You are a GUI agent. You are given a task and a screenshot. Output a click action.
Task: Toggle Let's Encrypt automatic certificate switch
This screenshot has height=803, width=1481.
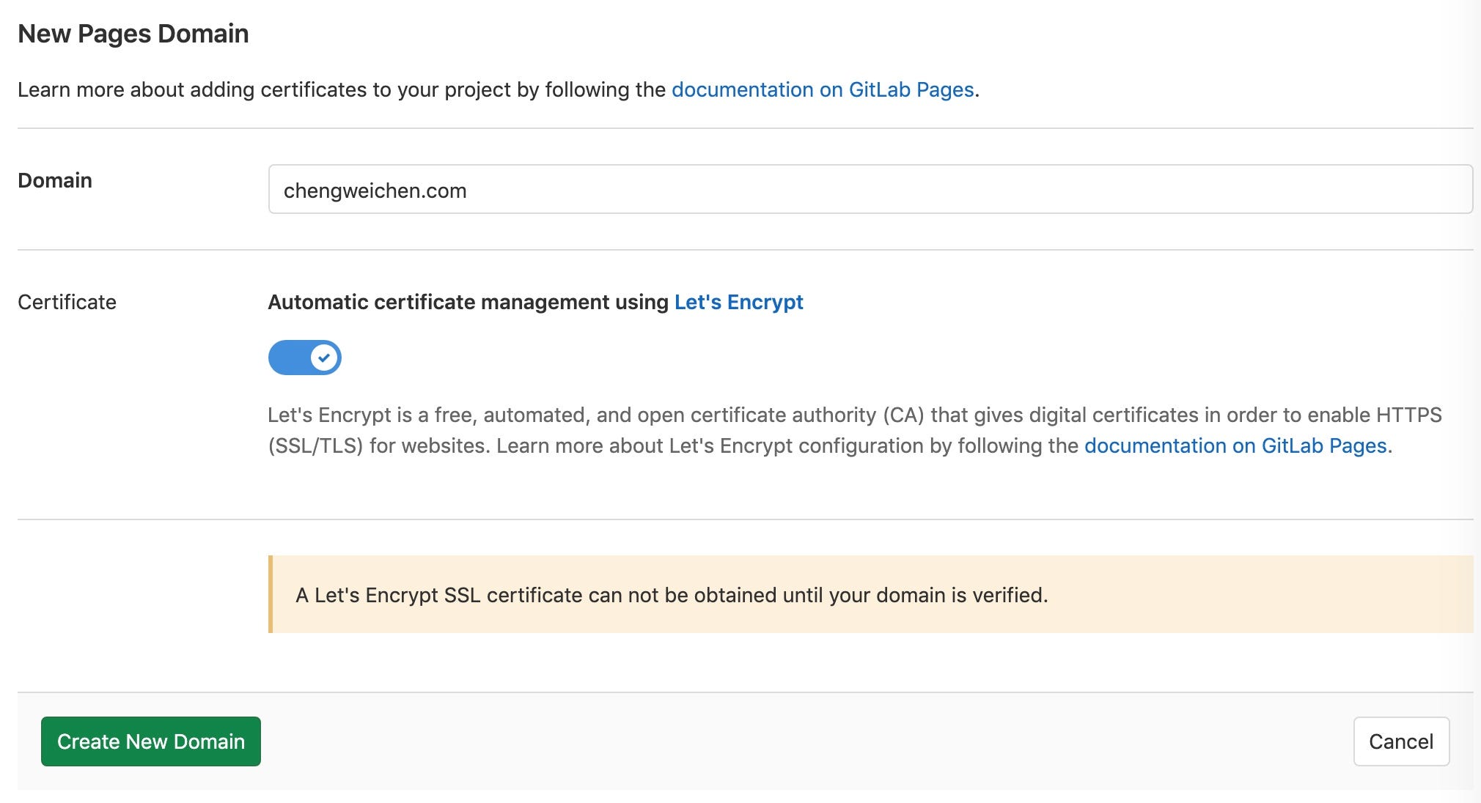(304, 358)
